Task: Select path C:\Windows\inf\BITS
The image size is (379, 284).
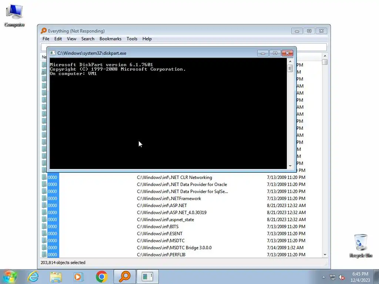Action: point(158,226)
